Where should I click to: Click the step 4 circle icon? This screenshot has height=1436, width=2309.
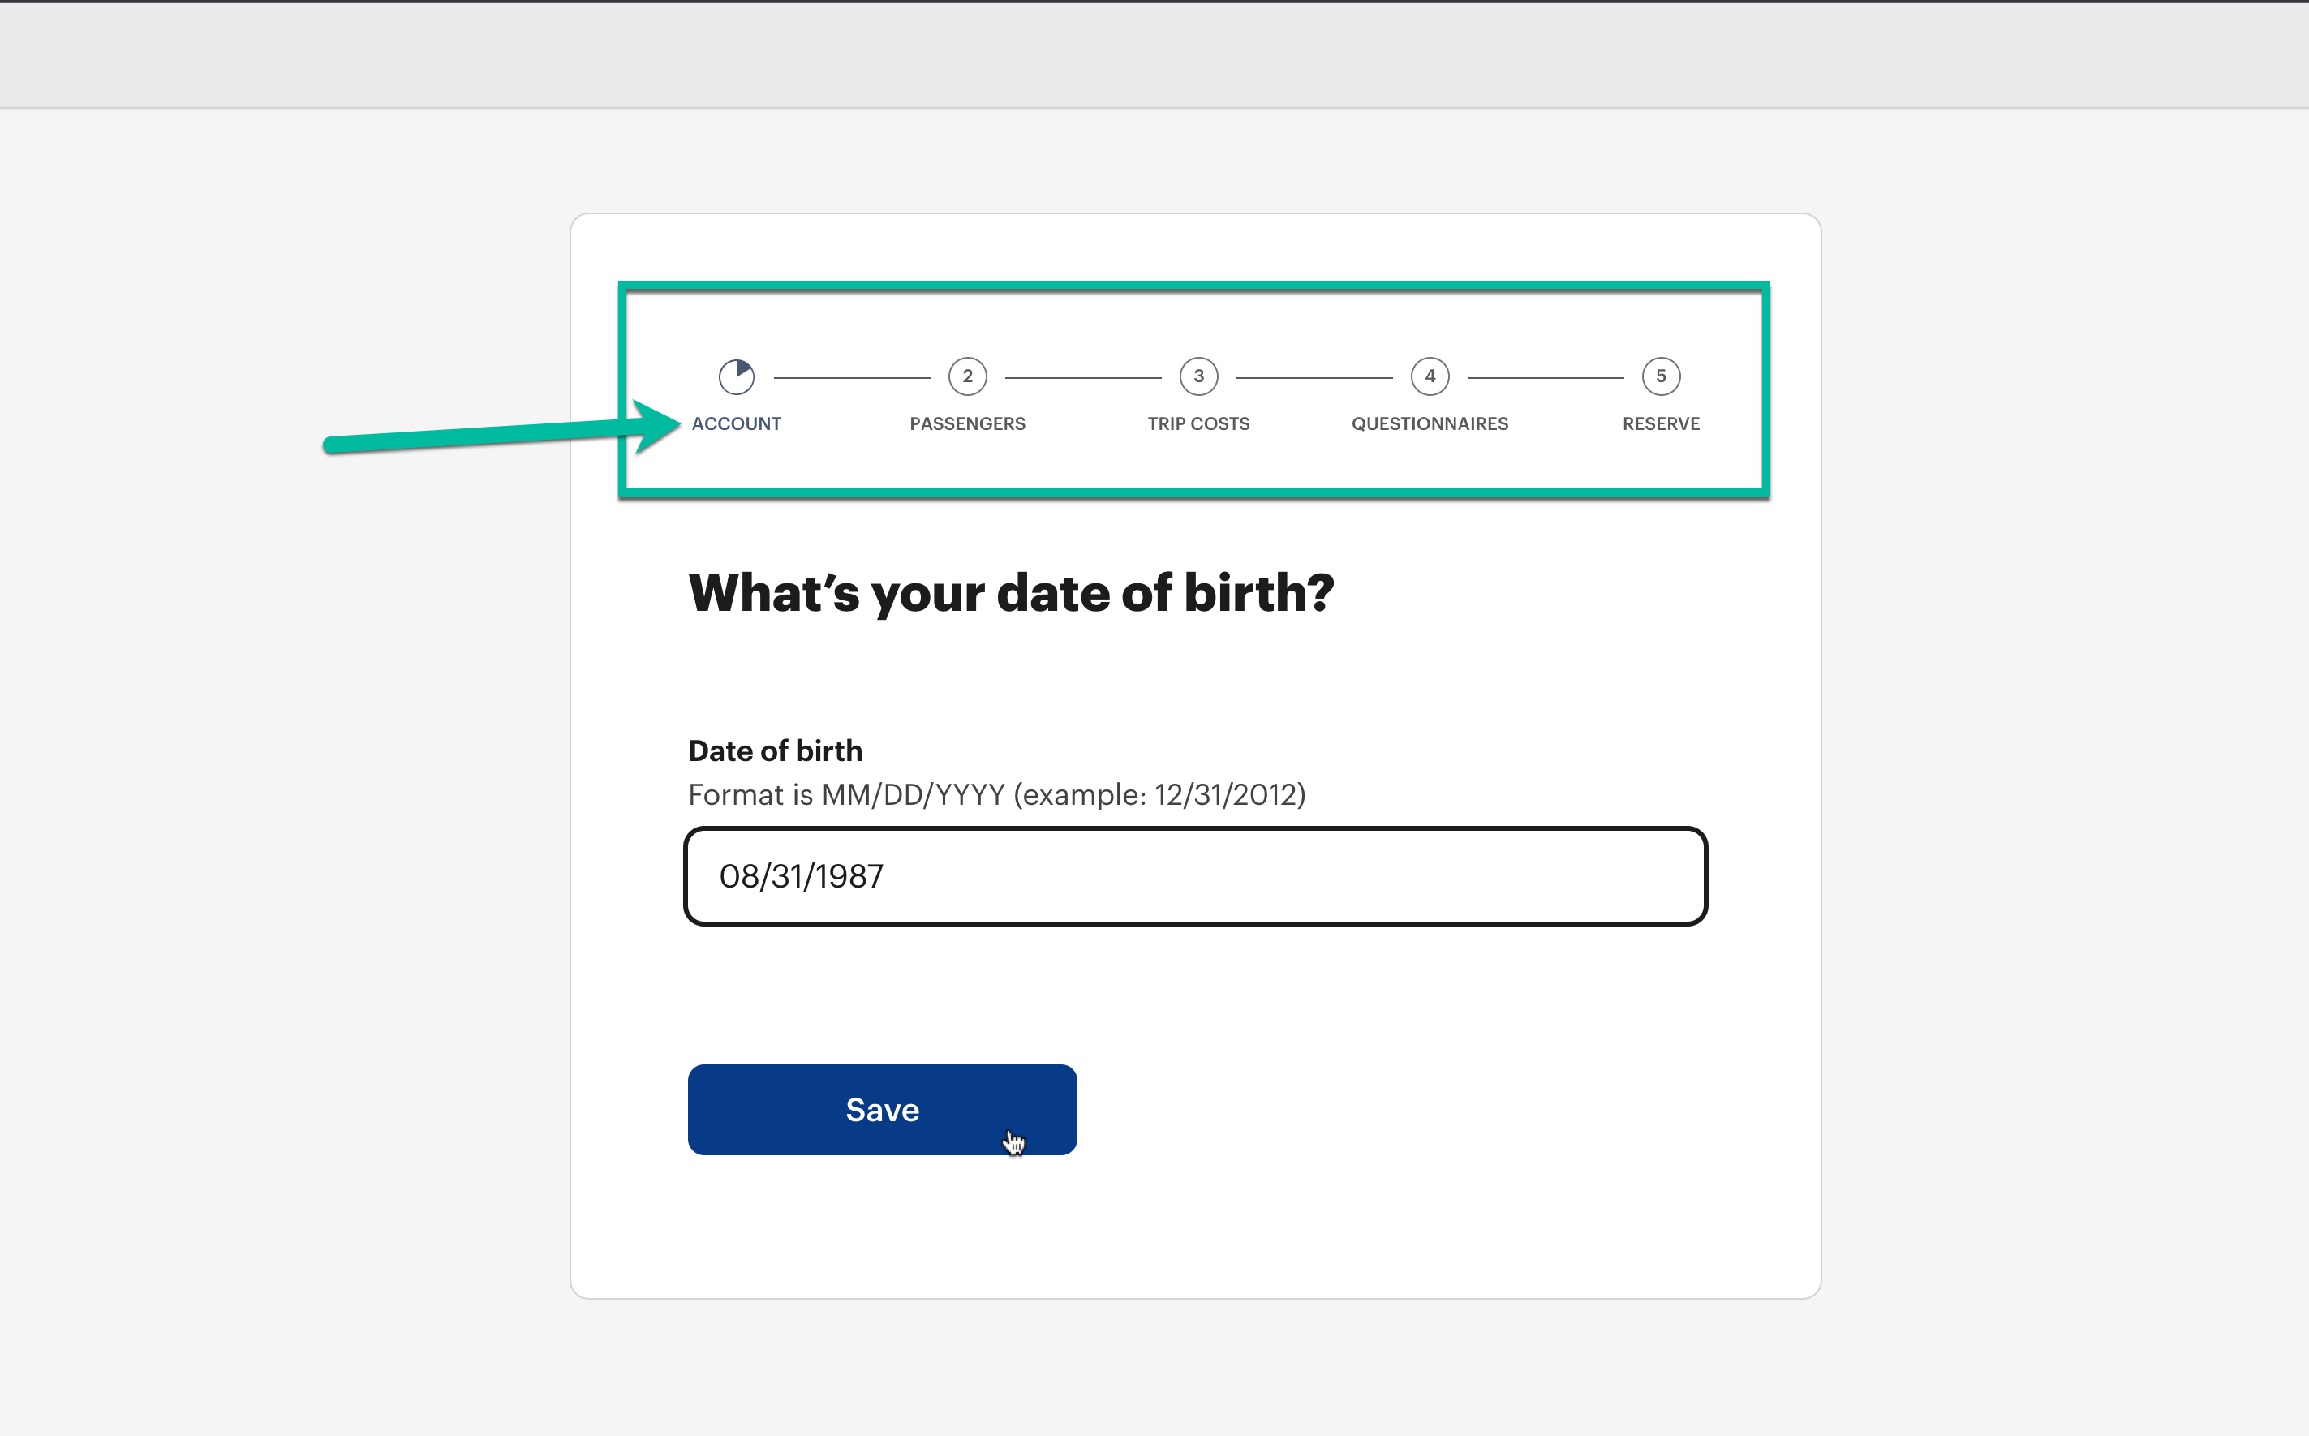(1430, 377)
